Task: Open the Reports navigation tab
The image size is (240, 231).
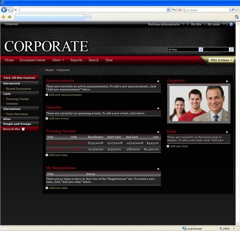Action: [76, 60]
